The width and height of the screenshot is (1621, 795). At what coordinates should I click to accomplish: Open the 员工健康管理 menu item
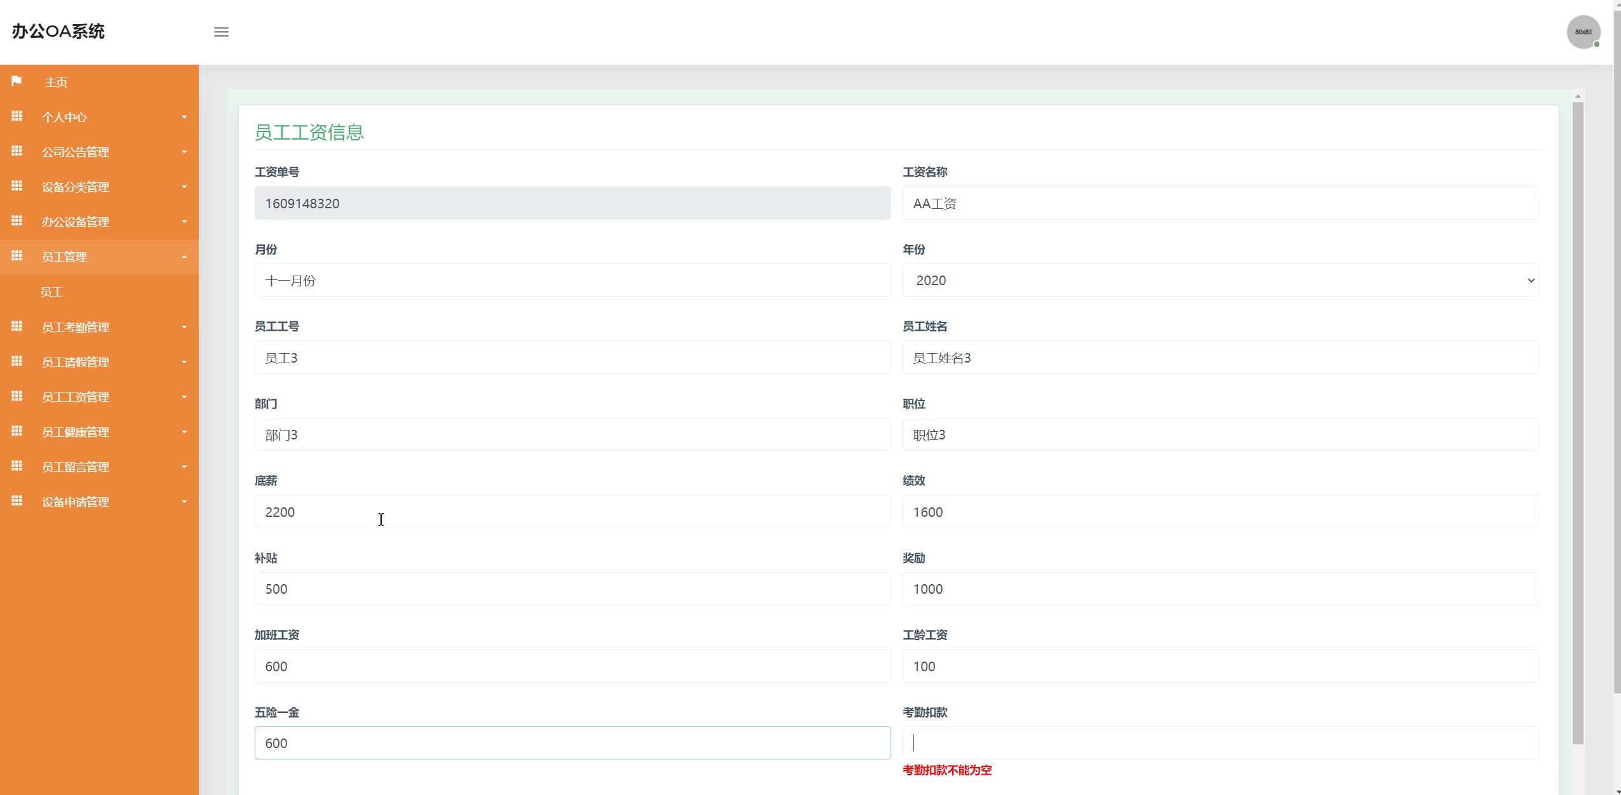(76, 432)
